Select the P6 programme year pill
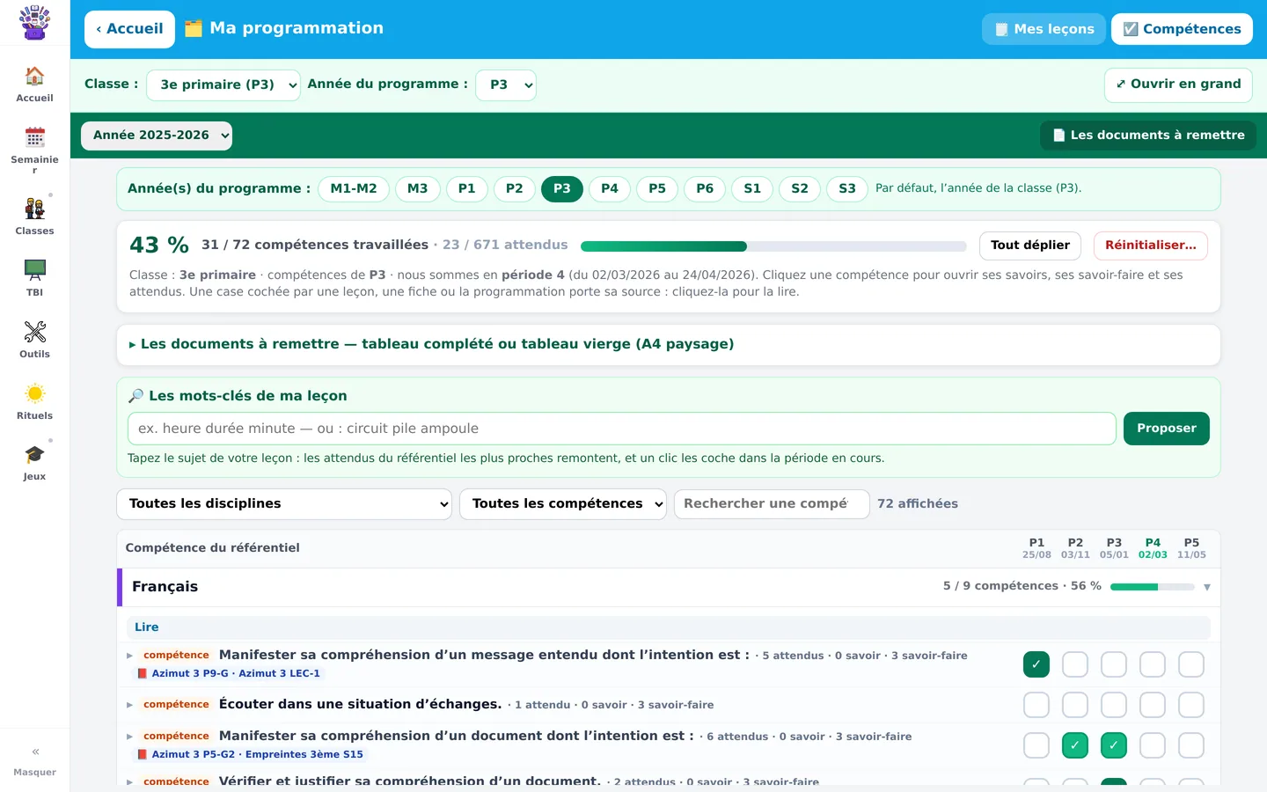 [x=705, y=189]
